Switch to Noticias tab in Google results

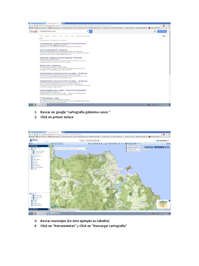click(x=55, y=36)
